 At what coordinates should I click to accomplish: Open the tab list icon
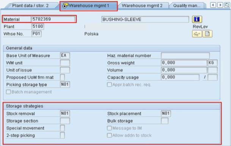coord(227,5)
